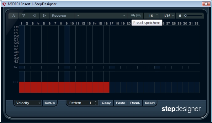Click the Reverse button
Image resolution: width=212 pixels, height=123 pixels.
[x=62, y=16]
